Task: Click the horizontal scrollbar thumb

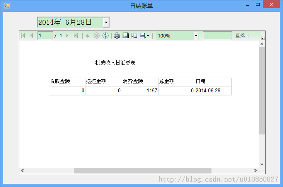Action: [x=143, y=171]
